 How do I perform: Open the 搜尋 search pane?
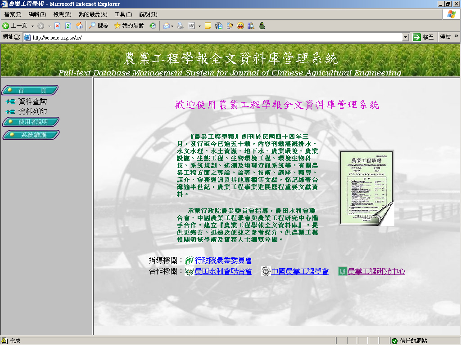[99, 26]
